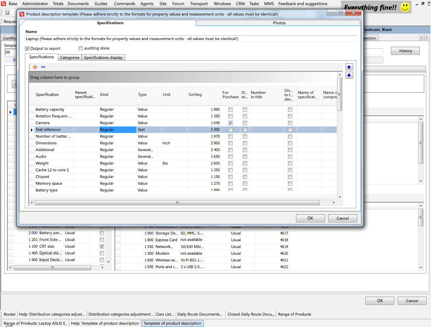Click Kind column header

[x=118, y=95]
